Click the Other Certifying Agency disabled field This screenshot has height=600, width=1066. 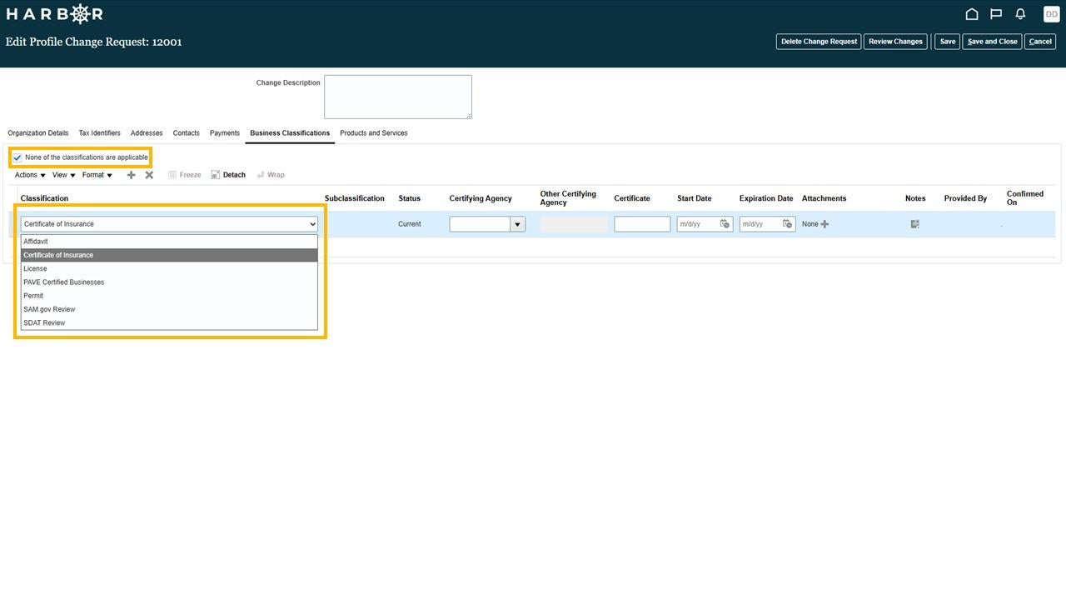point(574,224)
